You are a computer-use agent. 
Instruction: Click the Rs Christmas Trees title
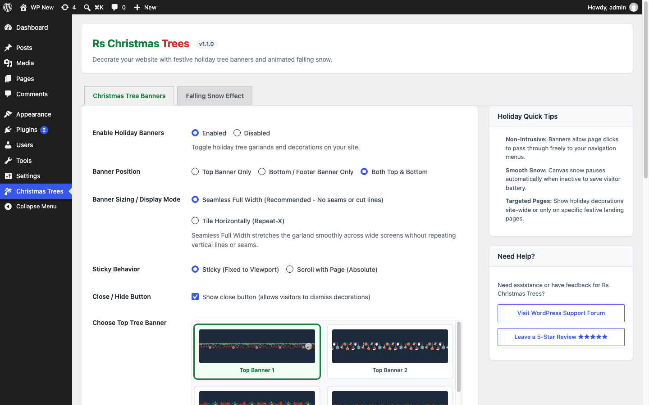(141, 44)
